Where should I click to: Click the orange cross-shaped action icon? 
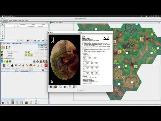pos(34,65)
